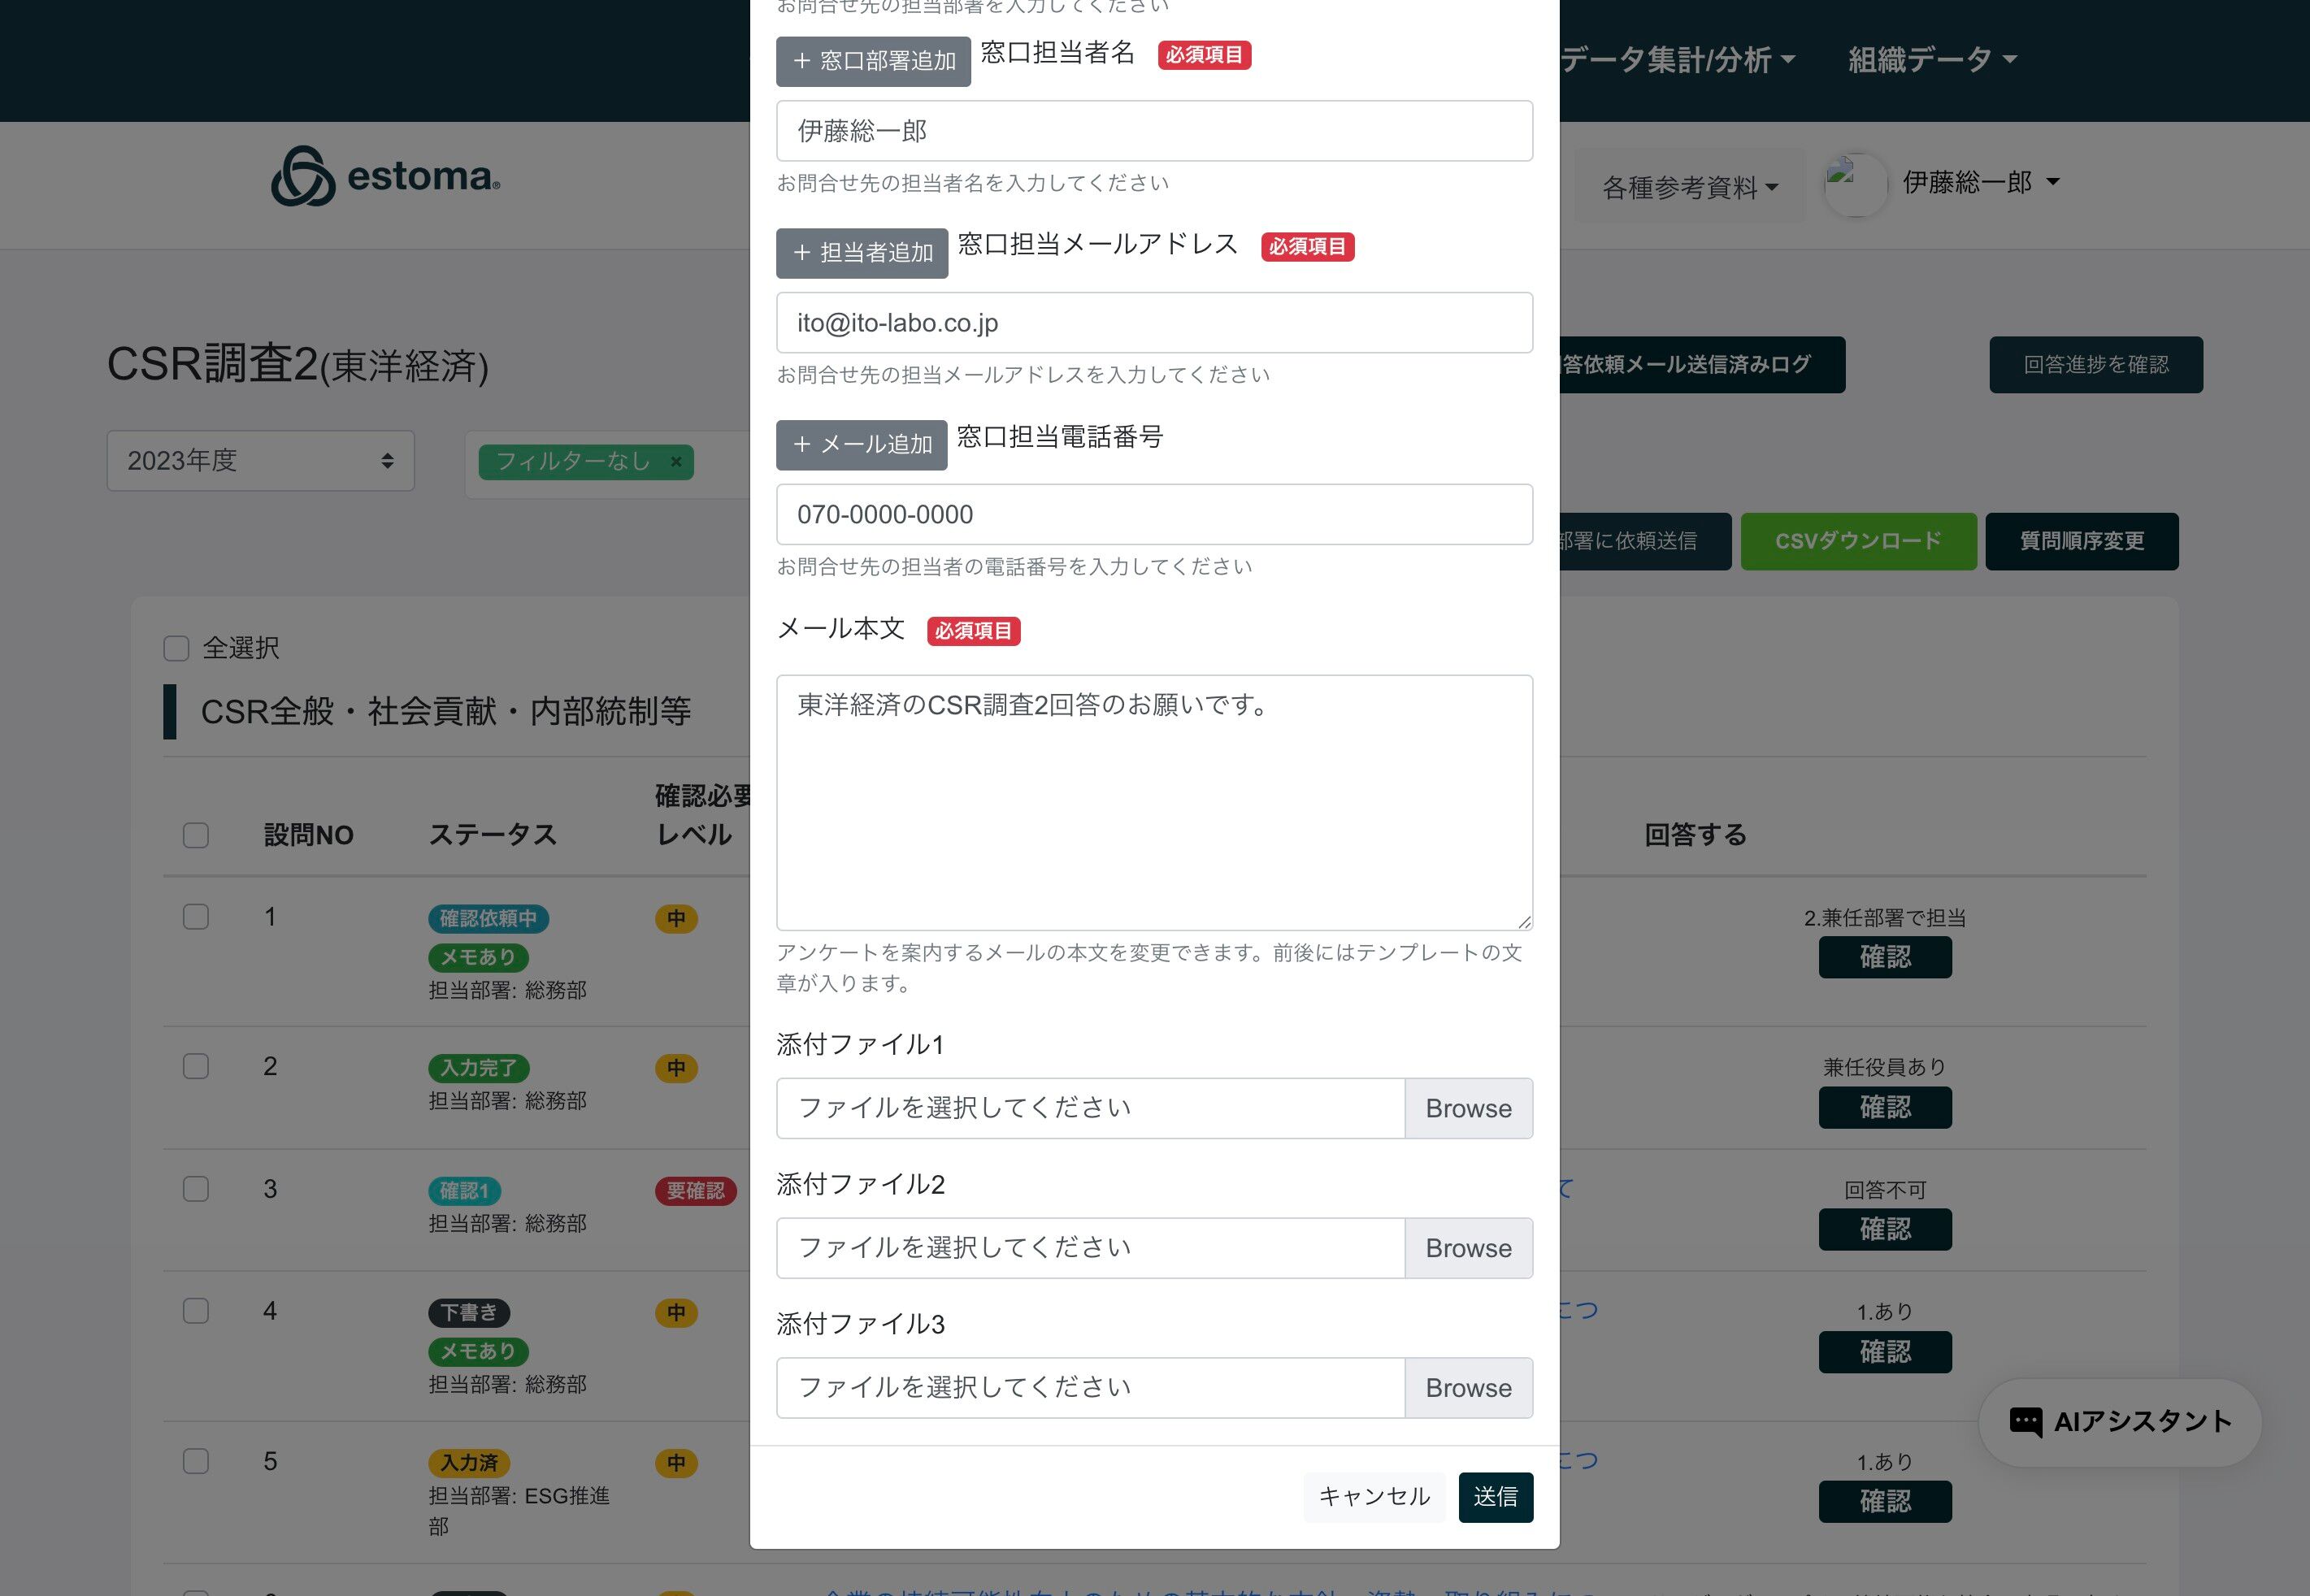Open the AIアシスタント chat icon

[2025, 1421]
